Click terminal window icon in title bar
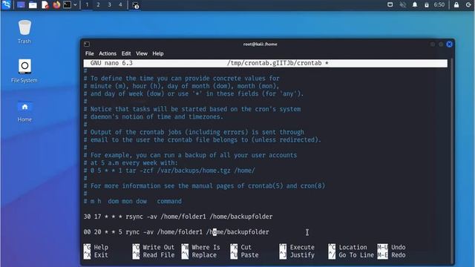The height and width of the screenshot is (267, 475). pos(87,44)
